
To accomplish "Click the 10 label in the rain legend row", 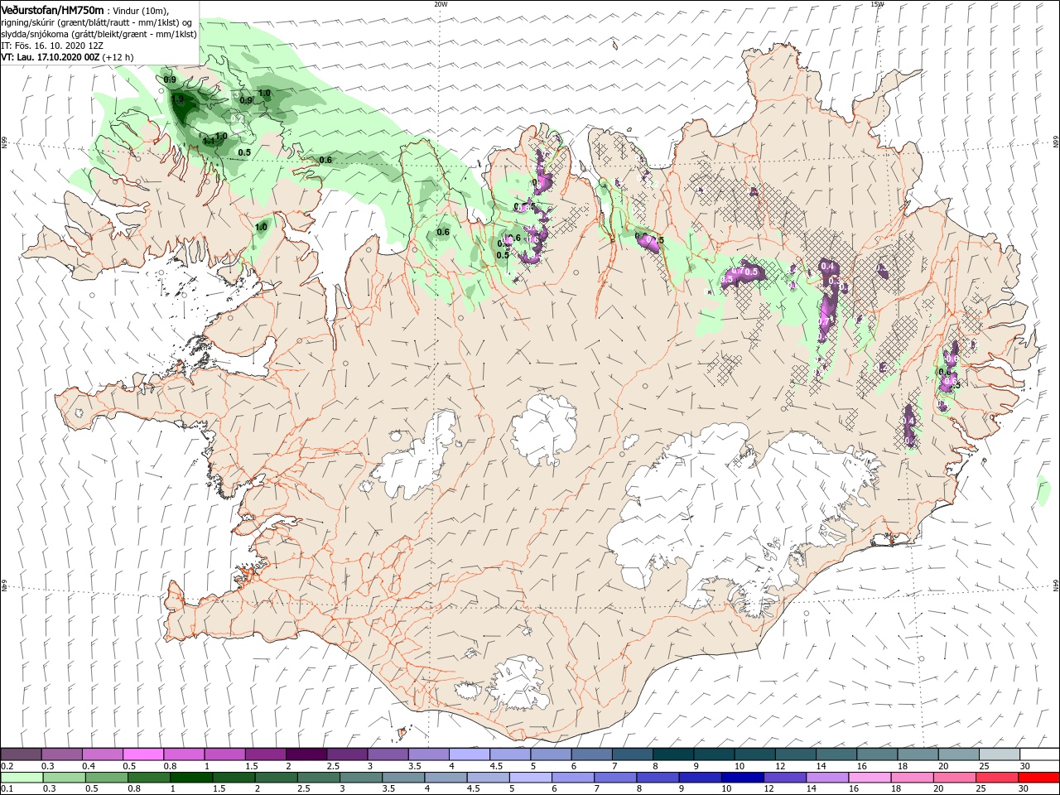I will pos(726,790).
